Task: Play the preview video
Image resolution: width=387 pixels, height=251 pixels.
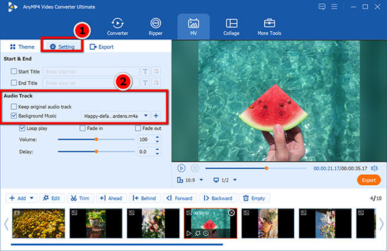Action: (181, 168)
